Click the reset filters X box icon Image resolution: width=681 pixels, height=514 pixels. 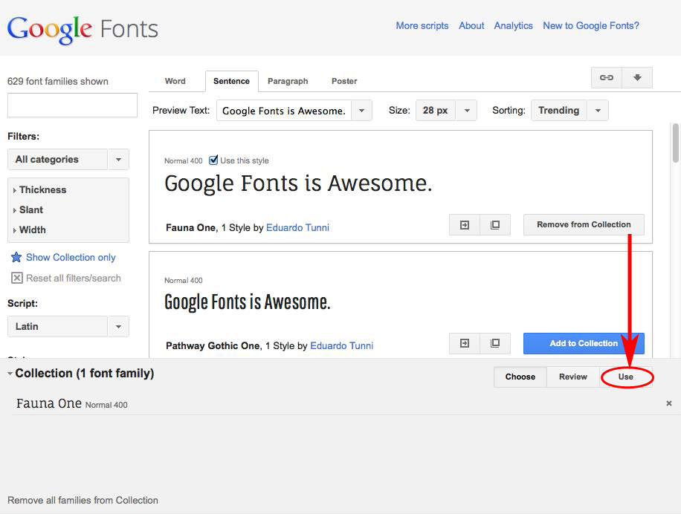(17, 278)
